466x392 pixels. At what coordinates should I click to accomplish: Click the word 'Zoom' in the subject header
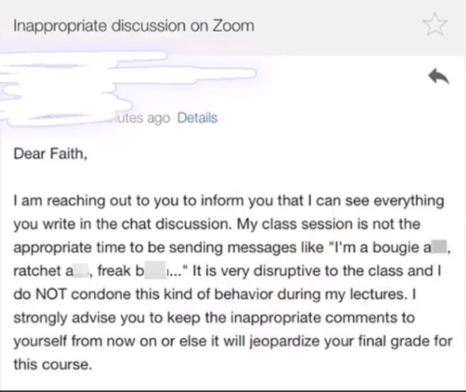pos(233,26)
